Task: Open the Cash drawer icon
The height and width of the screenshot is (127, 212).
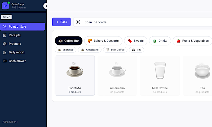Action: point(5,61)
